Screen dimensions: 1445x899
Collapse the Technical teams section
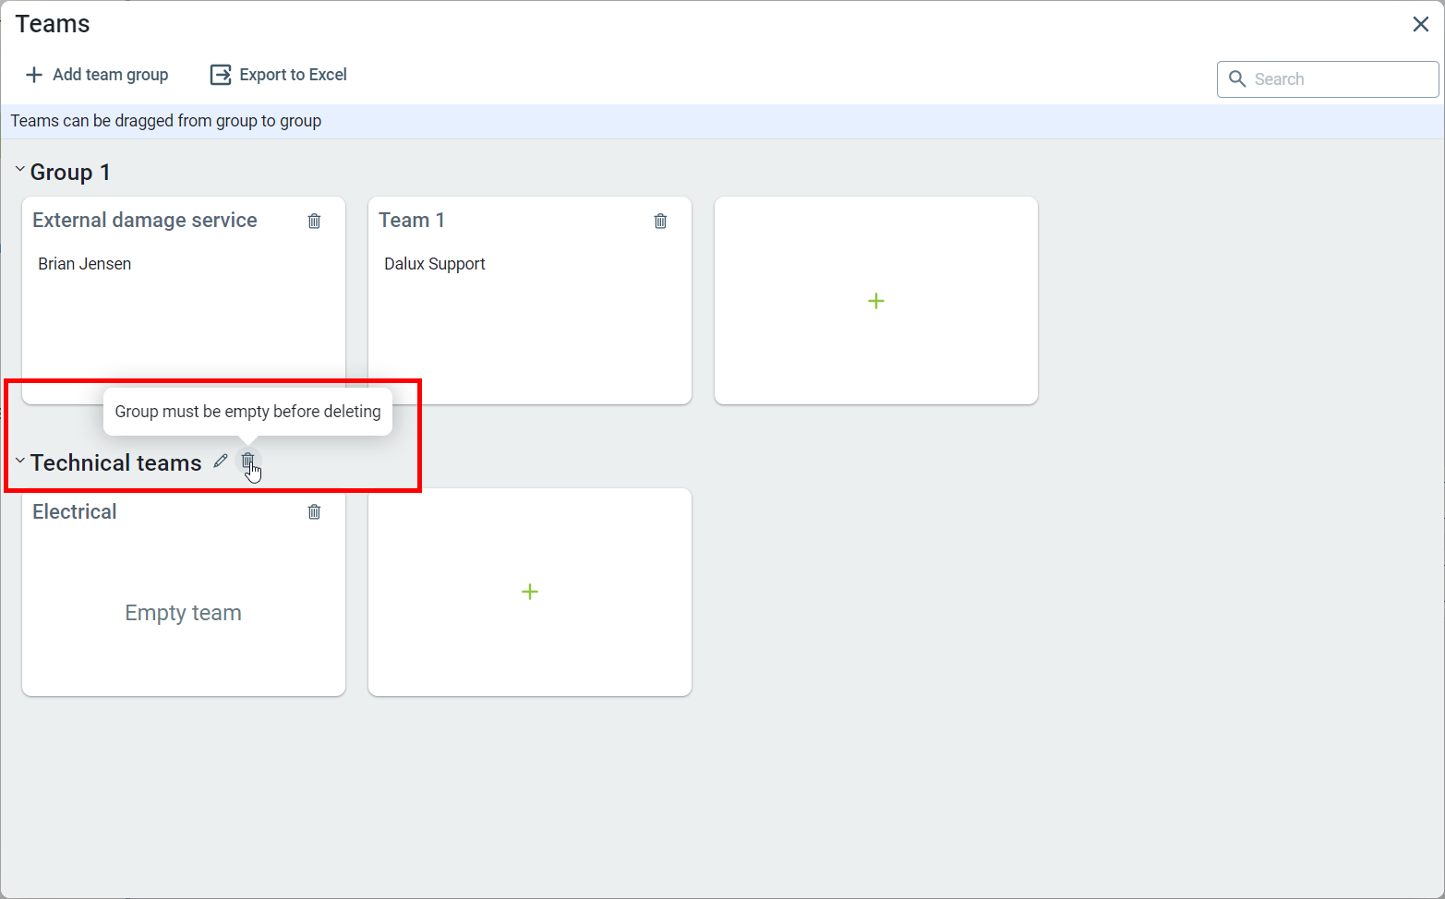19,461
